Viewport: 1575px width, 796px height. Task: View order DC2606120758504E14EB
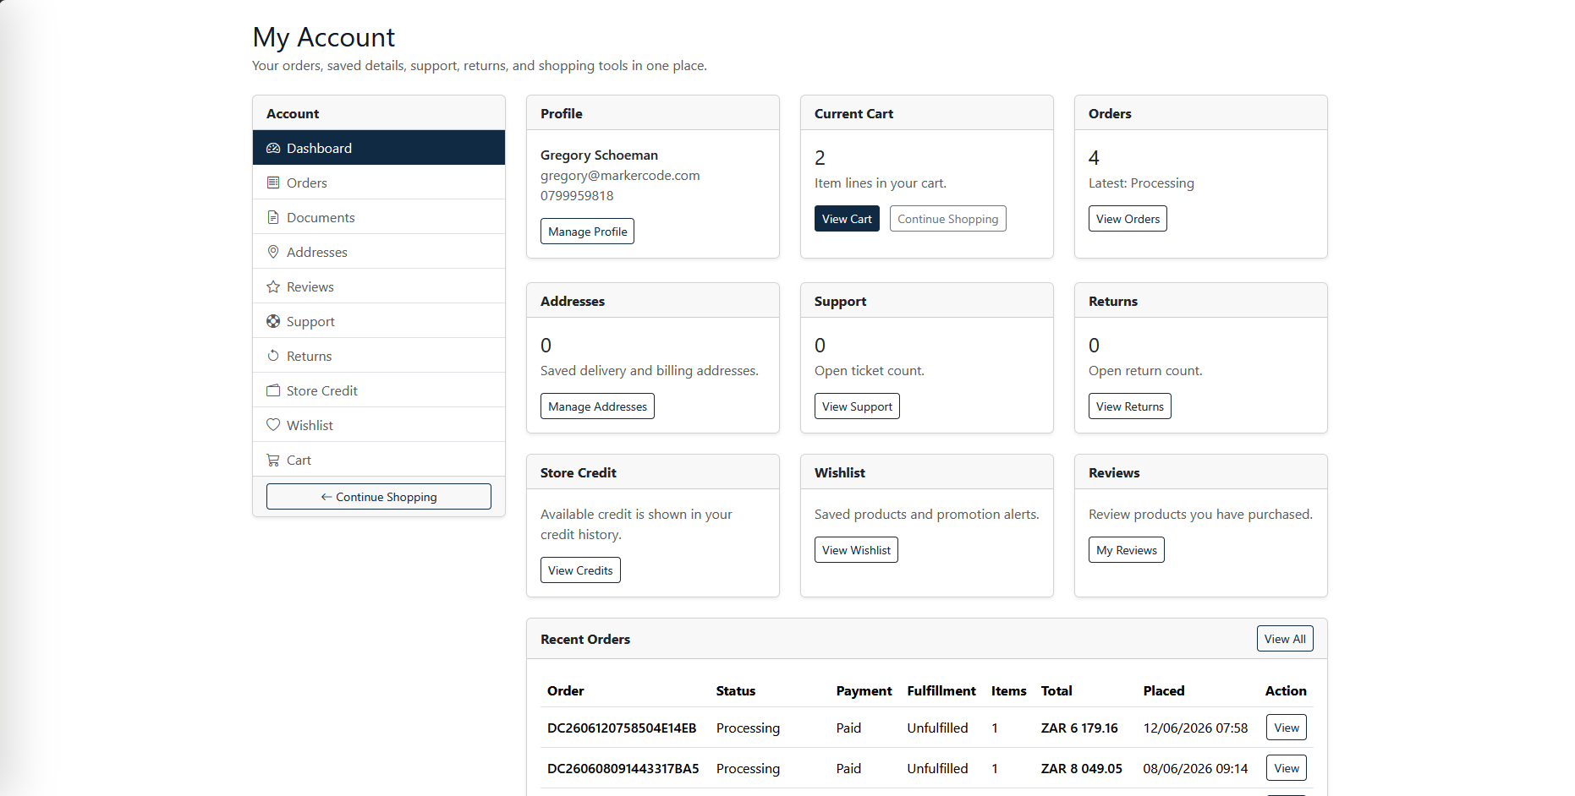click(1286, 728)
